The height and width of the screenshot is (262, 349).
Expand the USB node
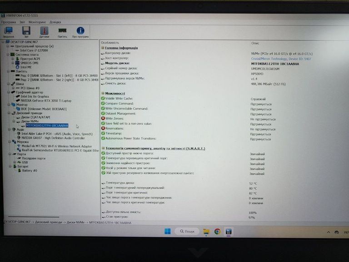coord(15,162)
